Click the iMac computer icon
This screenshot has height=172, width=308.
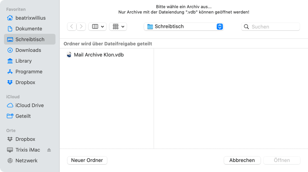(x=10, y=150)
